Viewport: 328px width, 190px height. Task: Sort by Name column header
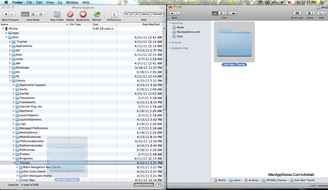(x=34, y=24)
